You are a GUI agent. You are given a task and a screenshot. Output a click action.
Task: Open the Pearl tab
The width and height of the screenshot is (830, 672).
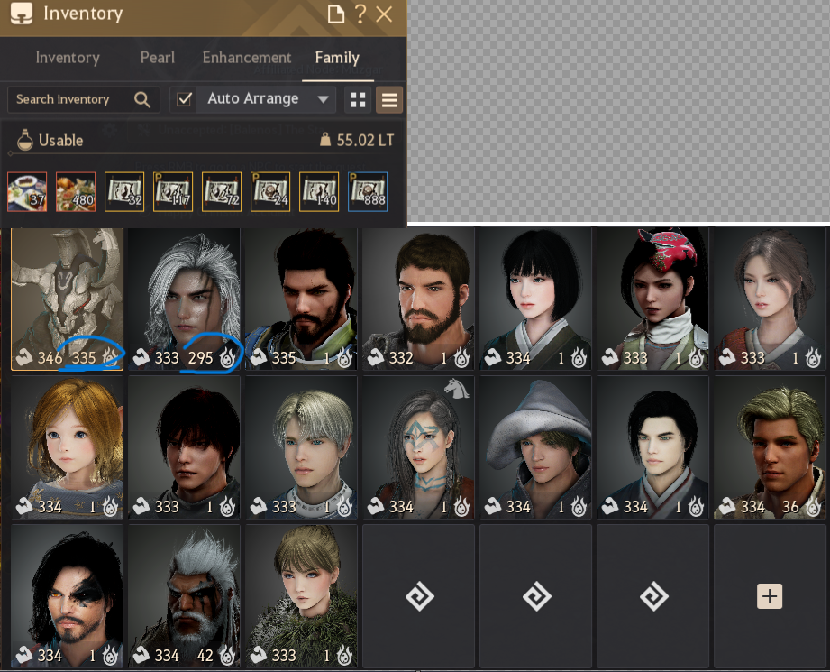[x=157, y=58]
